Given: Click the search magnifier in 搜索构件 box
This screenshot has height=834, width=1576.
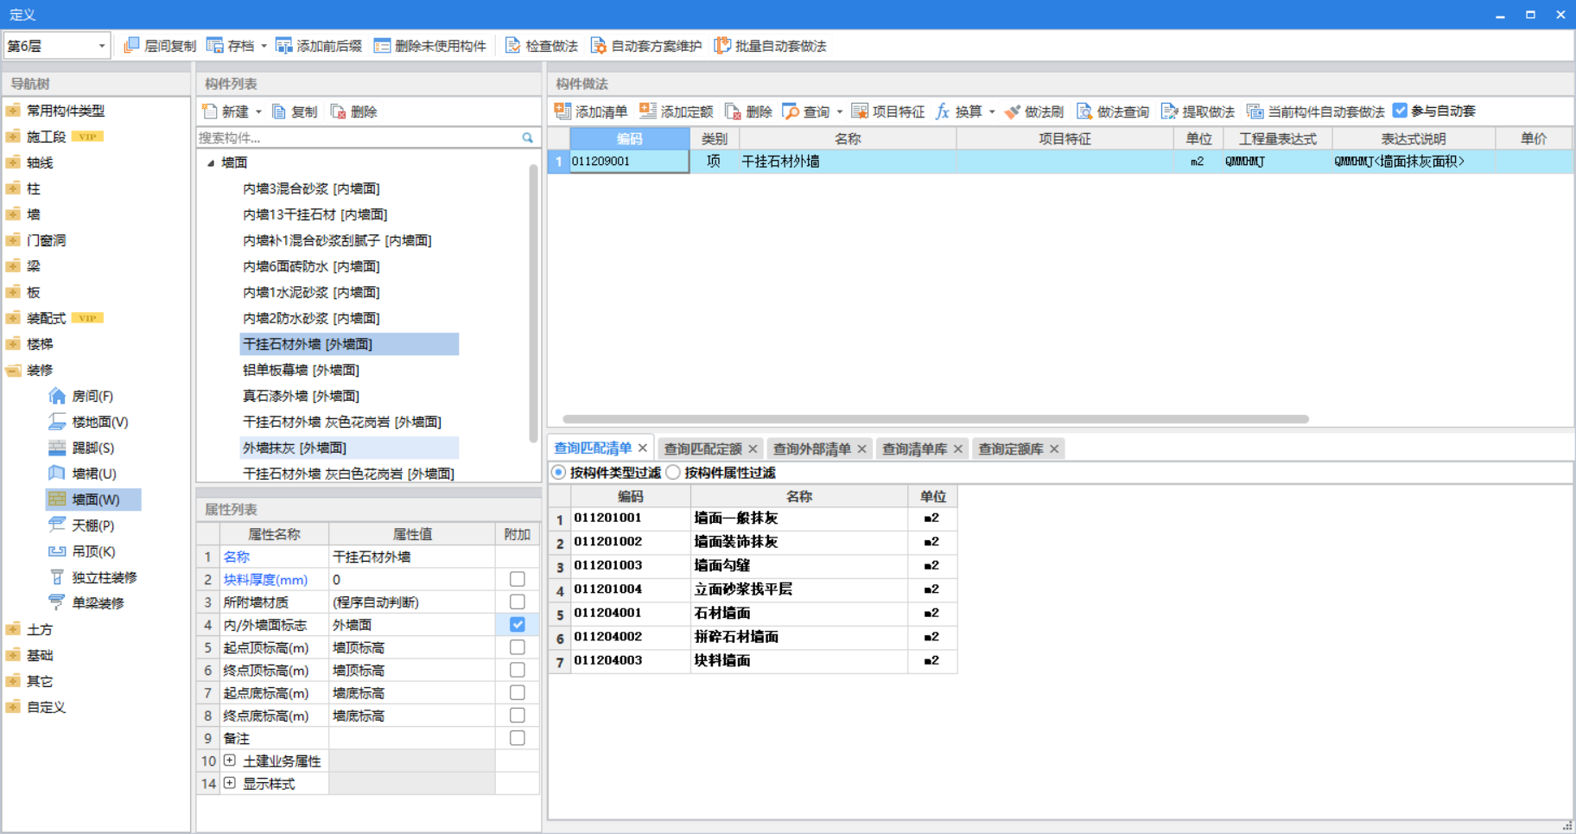Looking at the screenshot, I should tap(527, 137).
